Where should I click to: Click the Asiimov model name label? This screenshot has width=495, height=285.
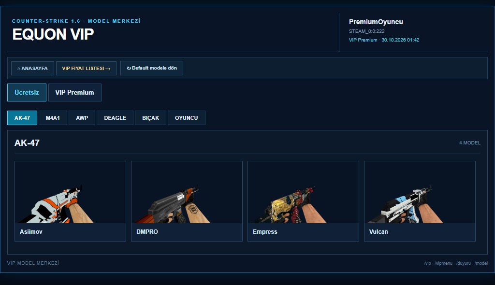[x=31, y=232]
